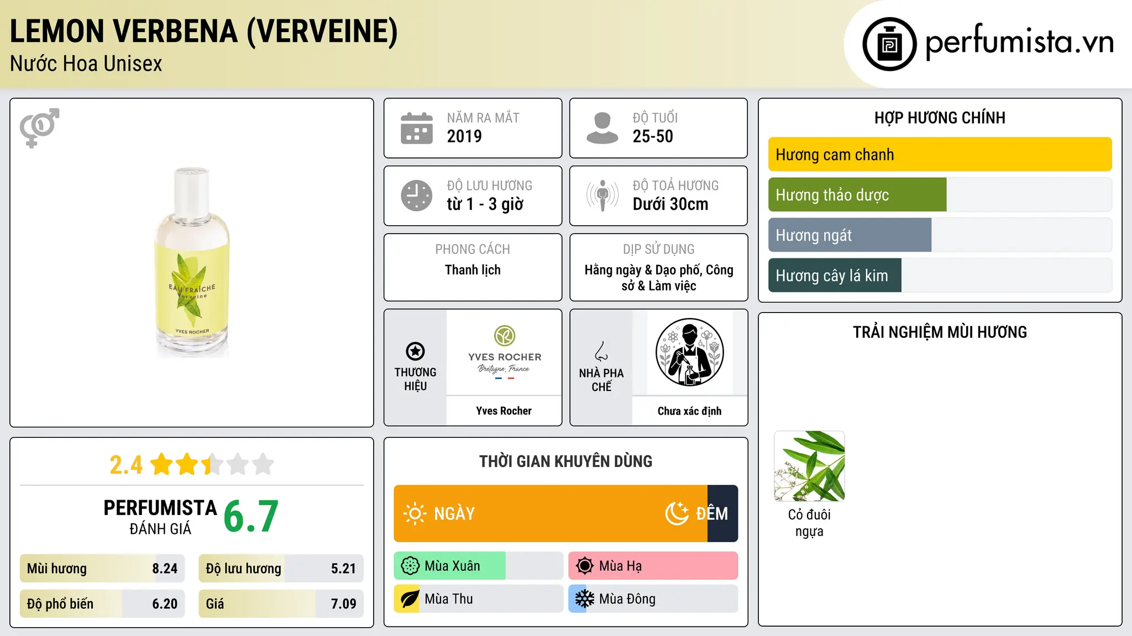The width and height of the screenshot is (1132, 636).
Task: Click the Hương ngát accord bar
Action: coord(940,235)
